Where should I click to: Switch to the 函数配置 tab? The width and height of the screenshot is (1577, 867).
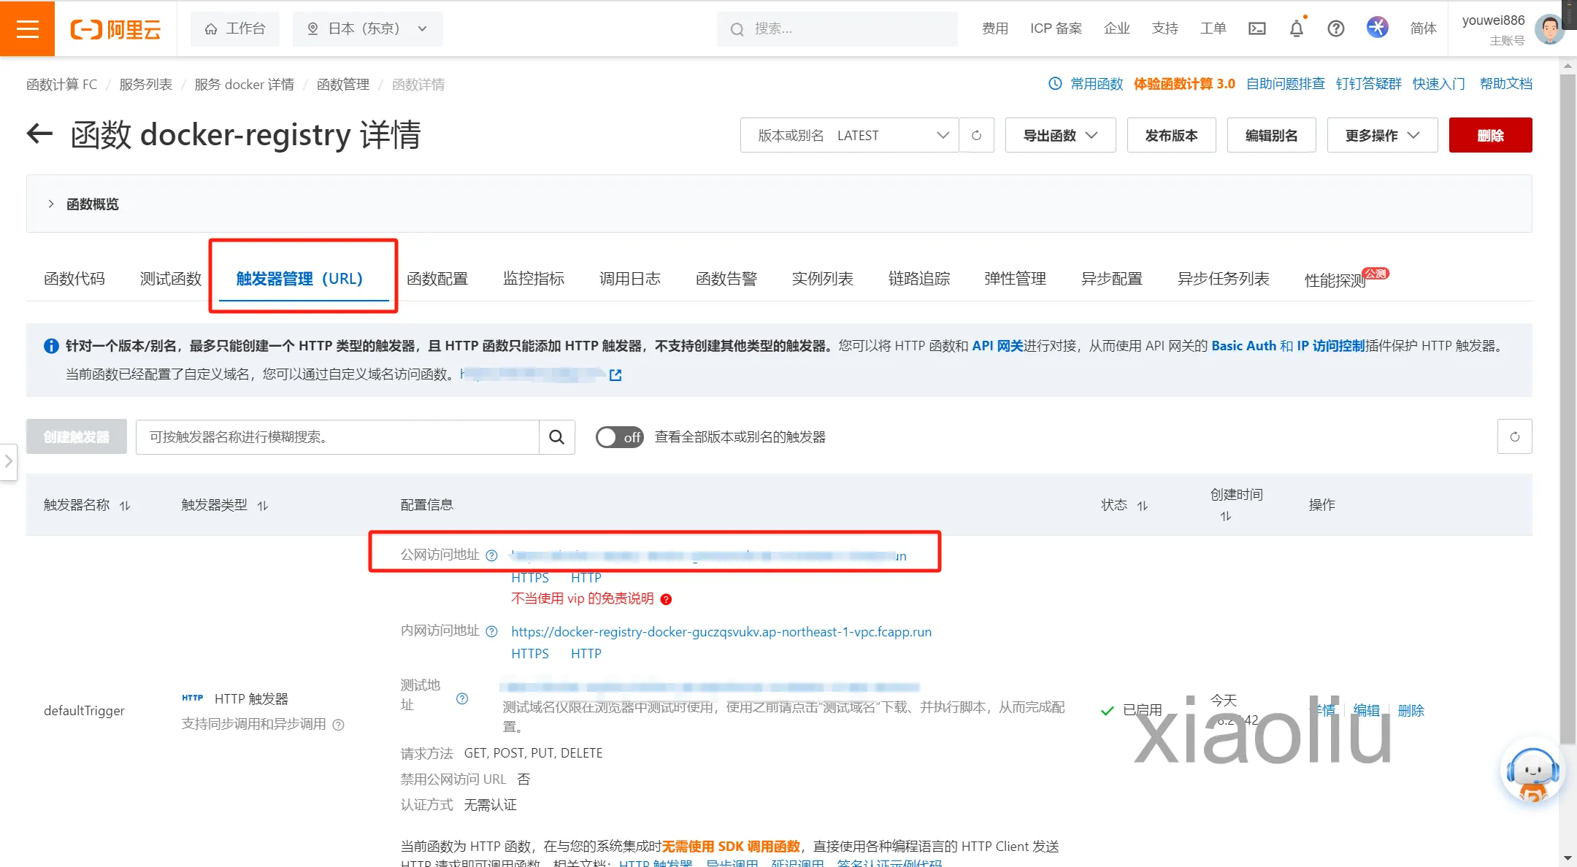pyautogui.click(x=437, y=279)
